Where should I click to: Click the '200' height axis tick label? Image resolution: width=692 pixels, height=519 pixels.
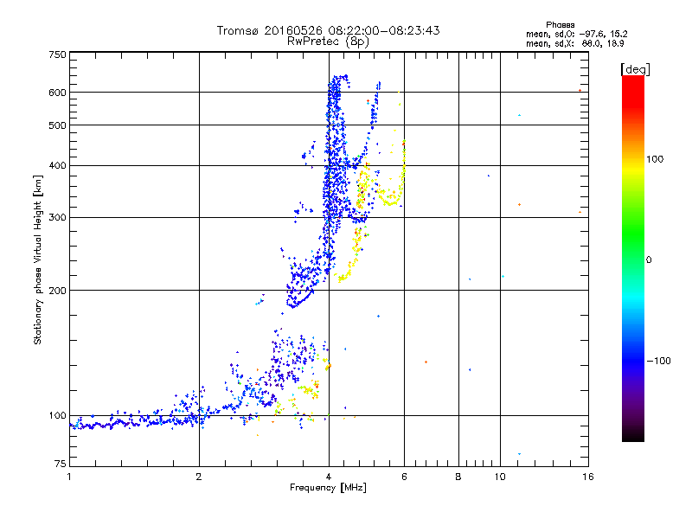click(x=57, y=291)
